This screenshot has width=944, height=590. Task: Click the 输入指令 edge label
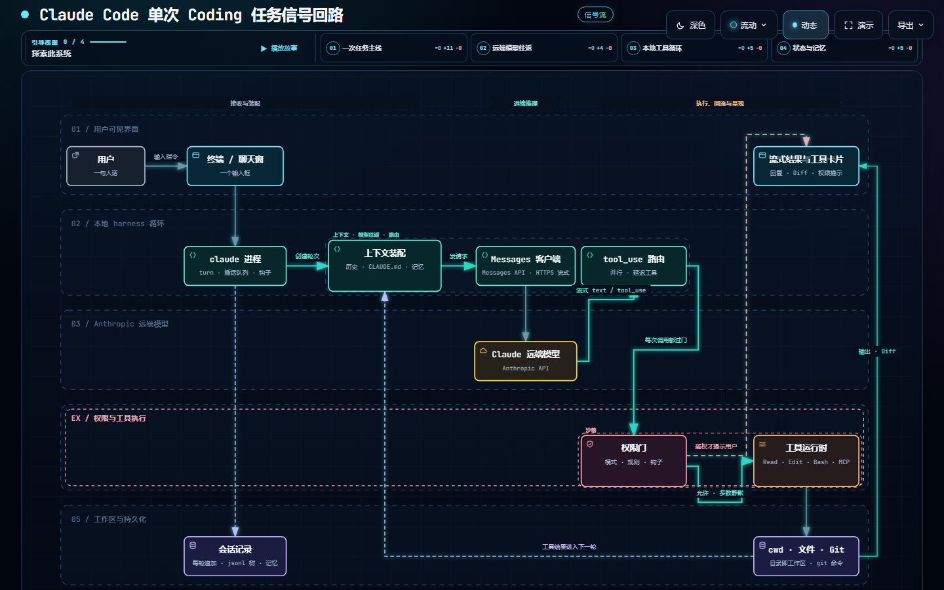click(x=166, y=157)
